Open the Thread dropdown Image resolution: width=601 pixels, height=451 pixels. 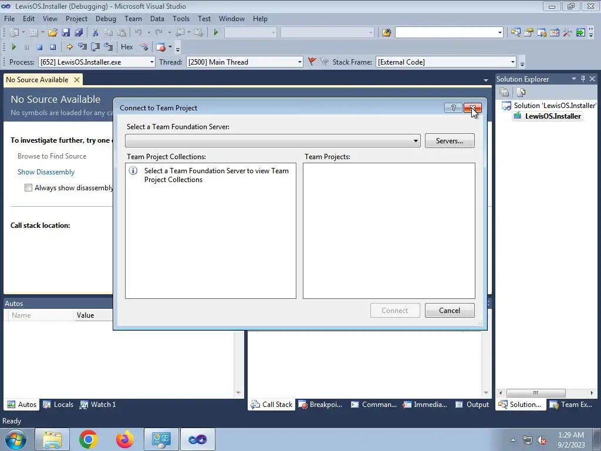click(x=300, y=62)
